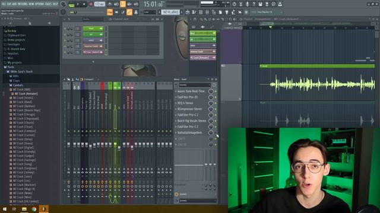380x213 pixels.
Task: Click the red Record button
Action: pyautogui.click(x=91, y=4)
